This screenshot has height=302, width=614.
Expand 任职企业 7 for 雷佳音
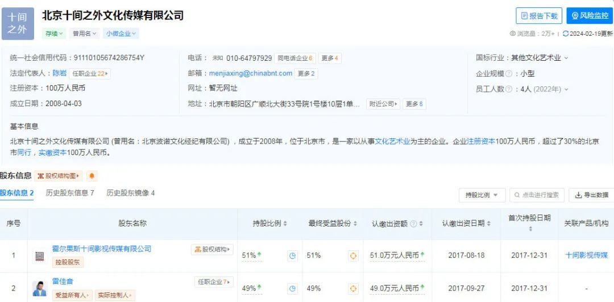214,282
